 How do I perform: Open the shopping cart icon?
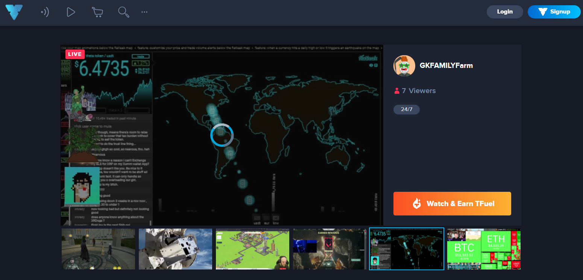pyautogui.click(x=97, y=12)
